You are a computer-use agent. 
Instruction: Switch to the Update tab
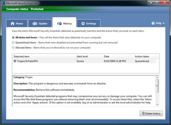[40, 23]
